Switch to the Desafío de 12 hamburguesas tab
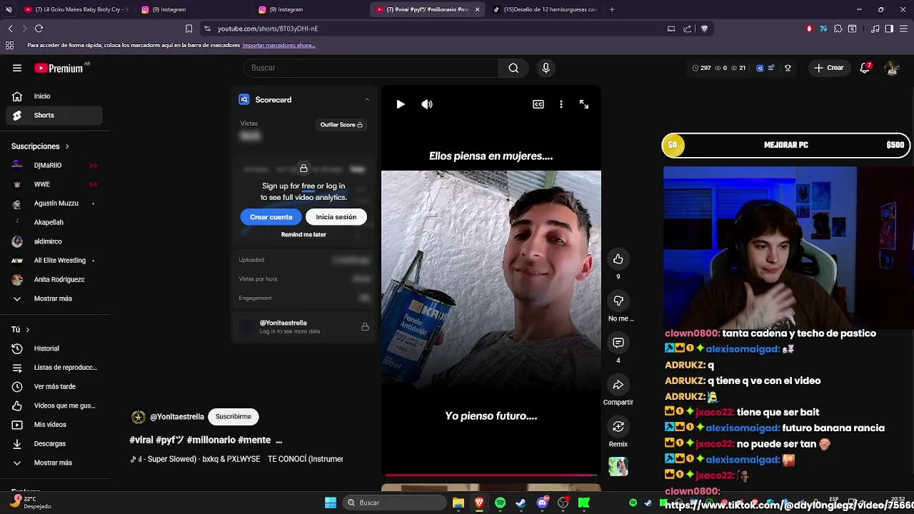The image size is (914, 514). pos(546,9)
